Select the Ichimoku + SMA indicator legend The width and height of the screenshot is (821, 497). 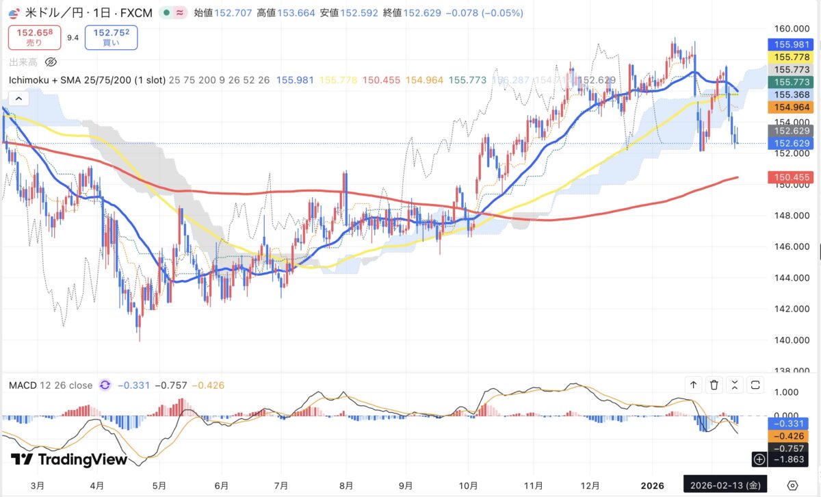(x=87, y=80)
